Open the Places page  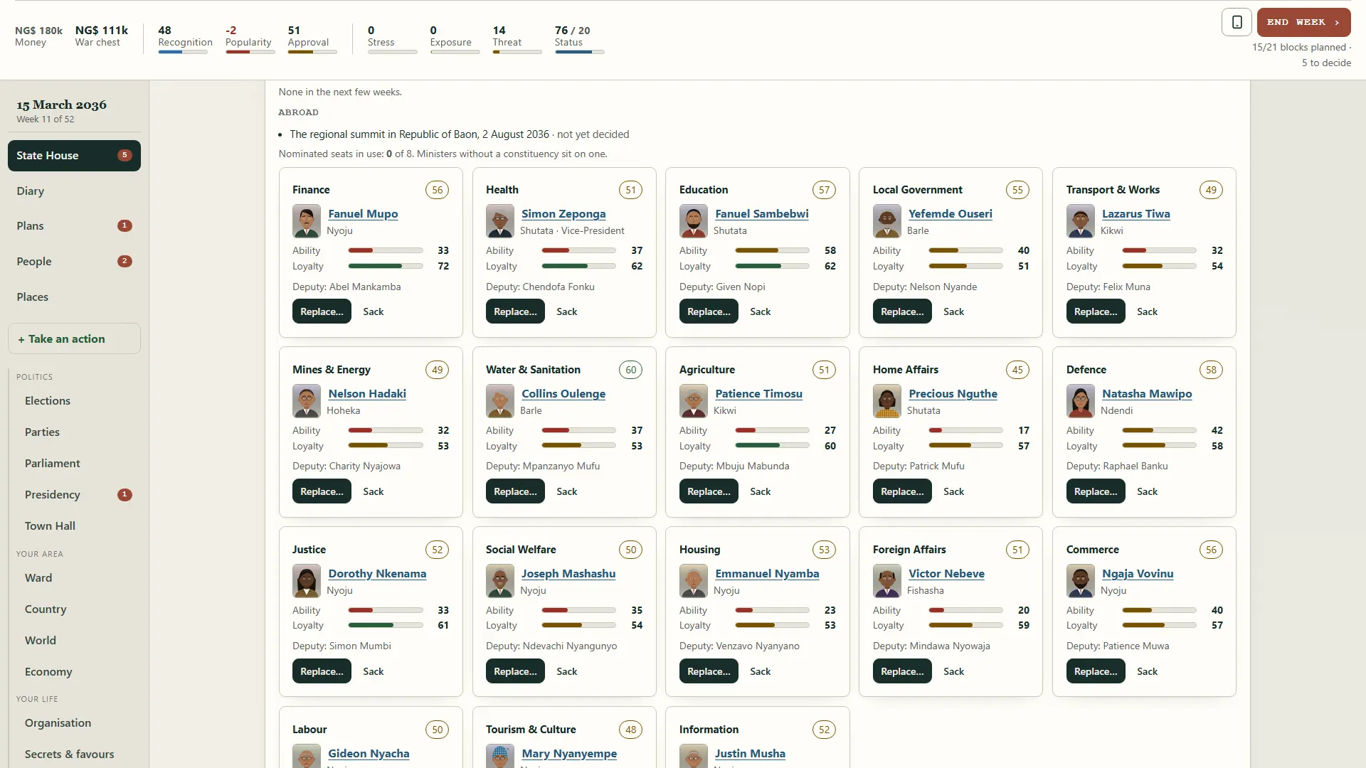[x=74, y=297]
